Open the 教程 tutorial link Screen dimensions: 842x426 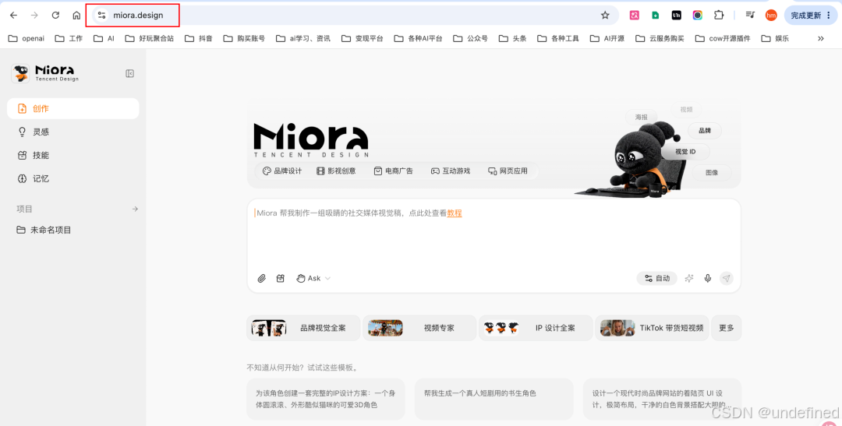click(x=455, y=213)
